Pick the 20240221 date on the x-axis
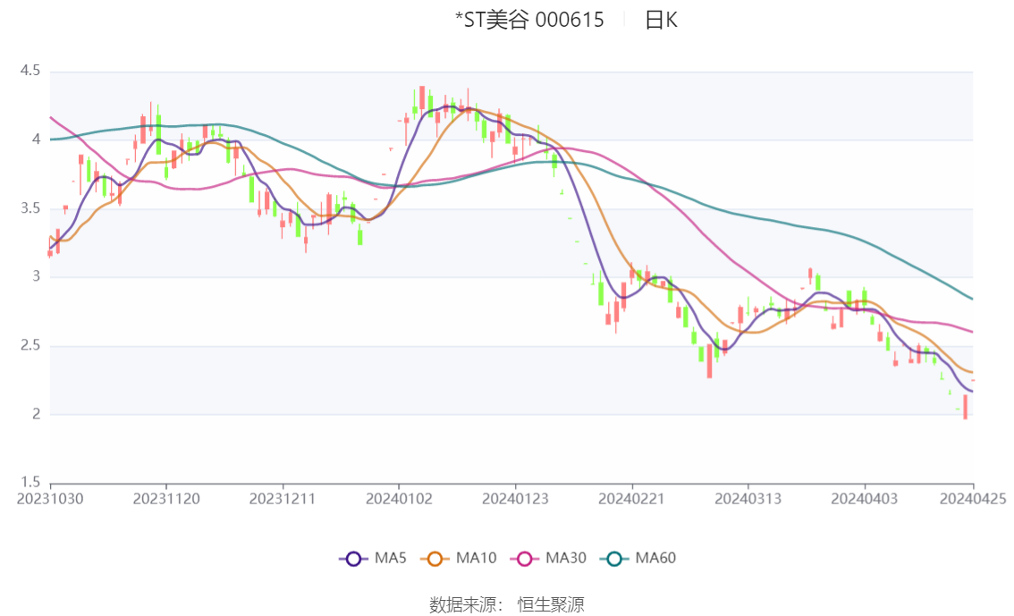The image size is (1014, 616). 631,499
